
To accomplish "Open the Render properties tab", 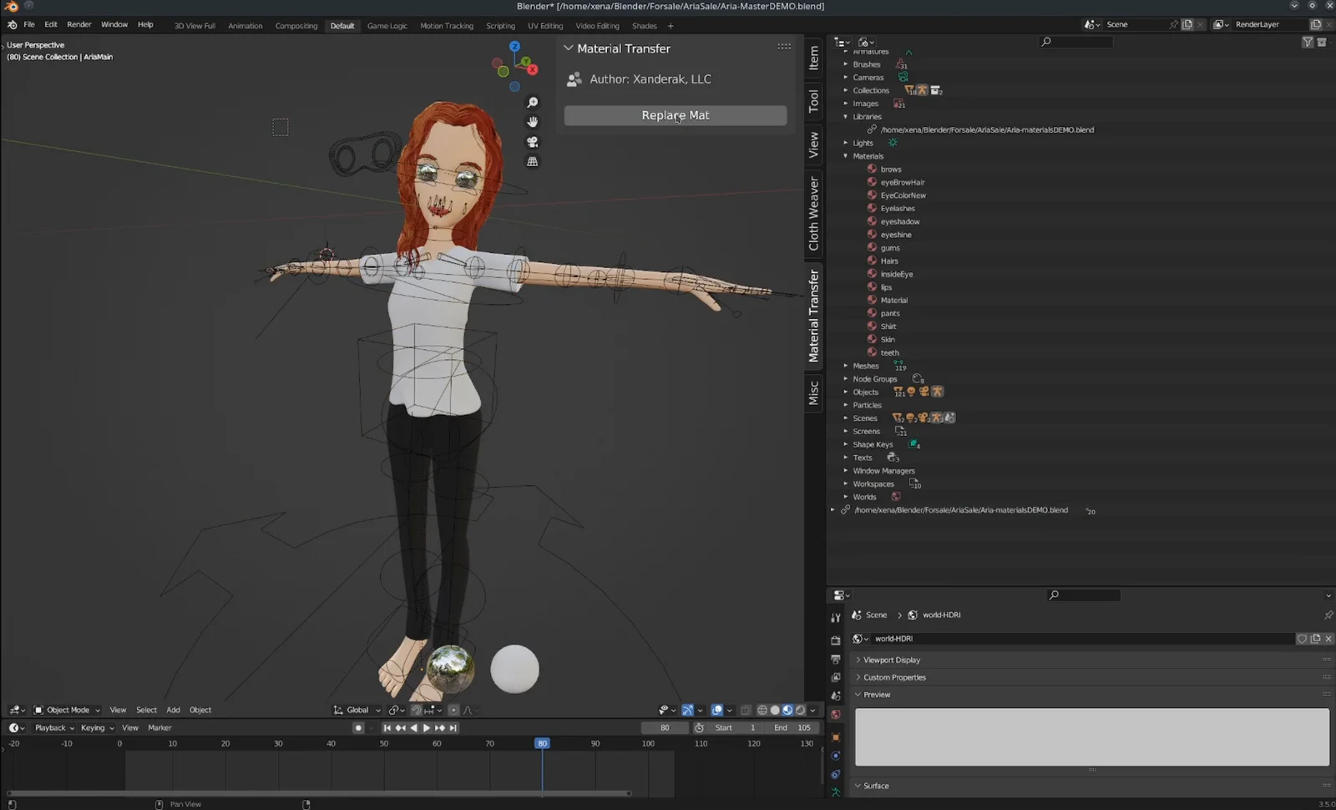I will tap(836, 639).
